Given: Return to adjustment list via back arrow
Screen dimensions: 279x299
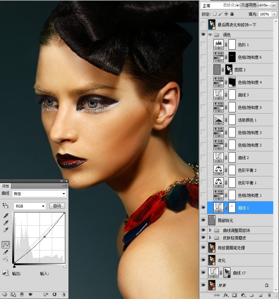Looking at the screenshot, I should 4,294.
